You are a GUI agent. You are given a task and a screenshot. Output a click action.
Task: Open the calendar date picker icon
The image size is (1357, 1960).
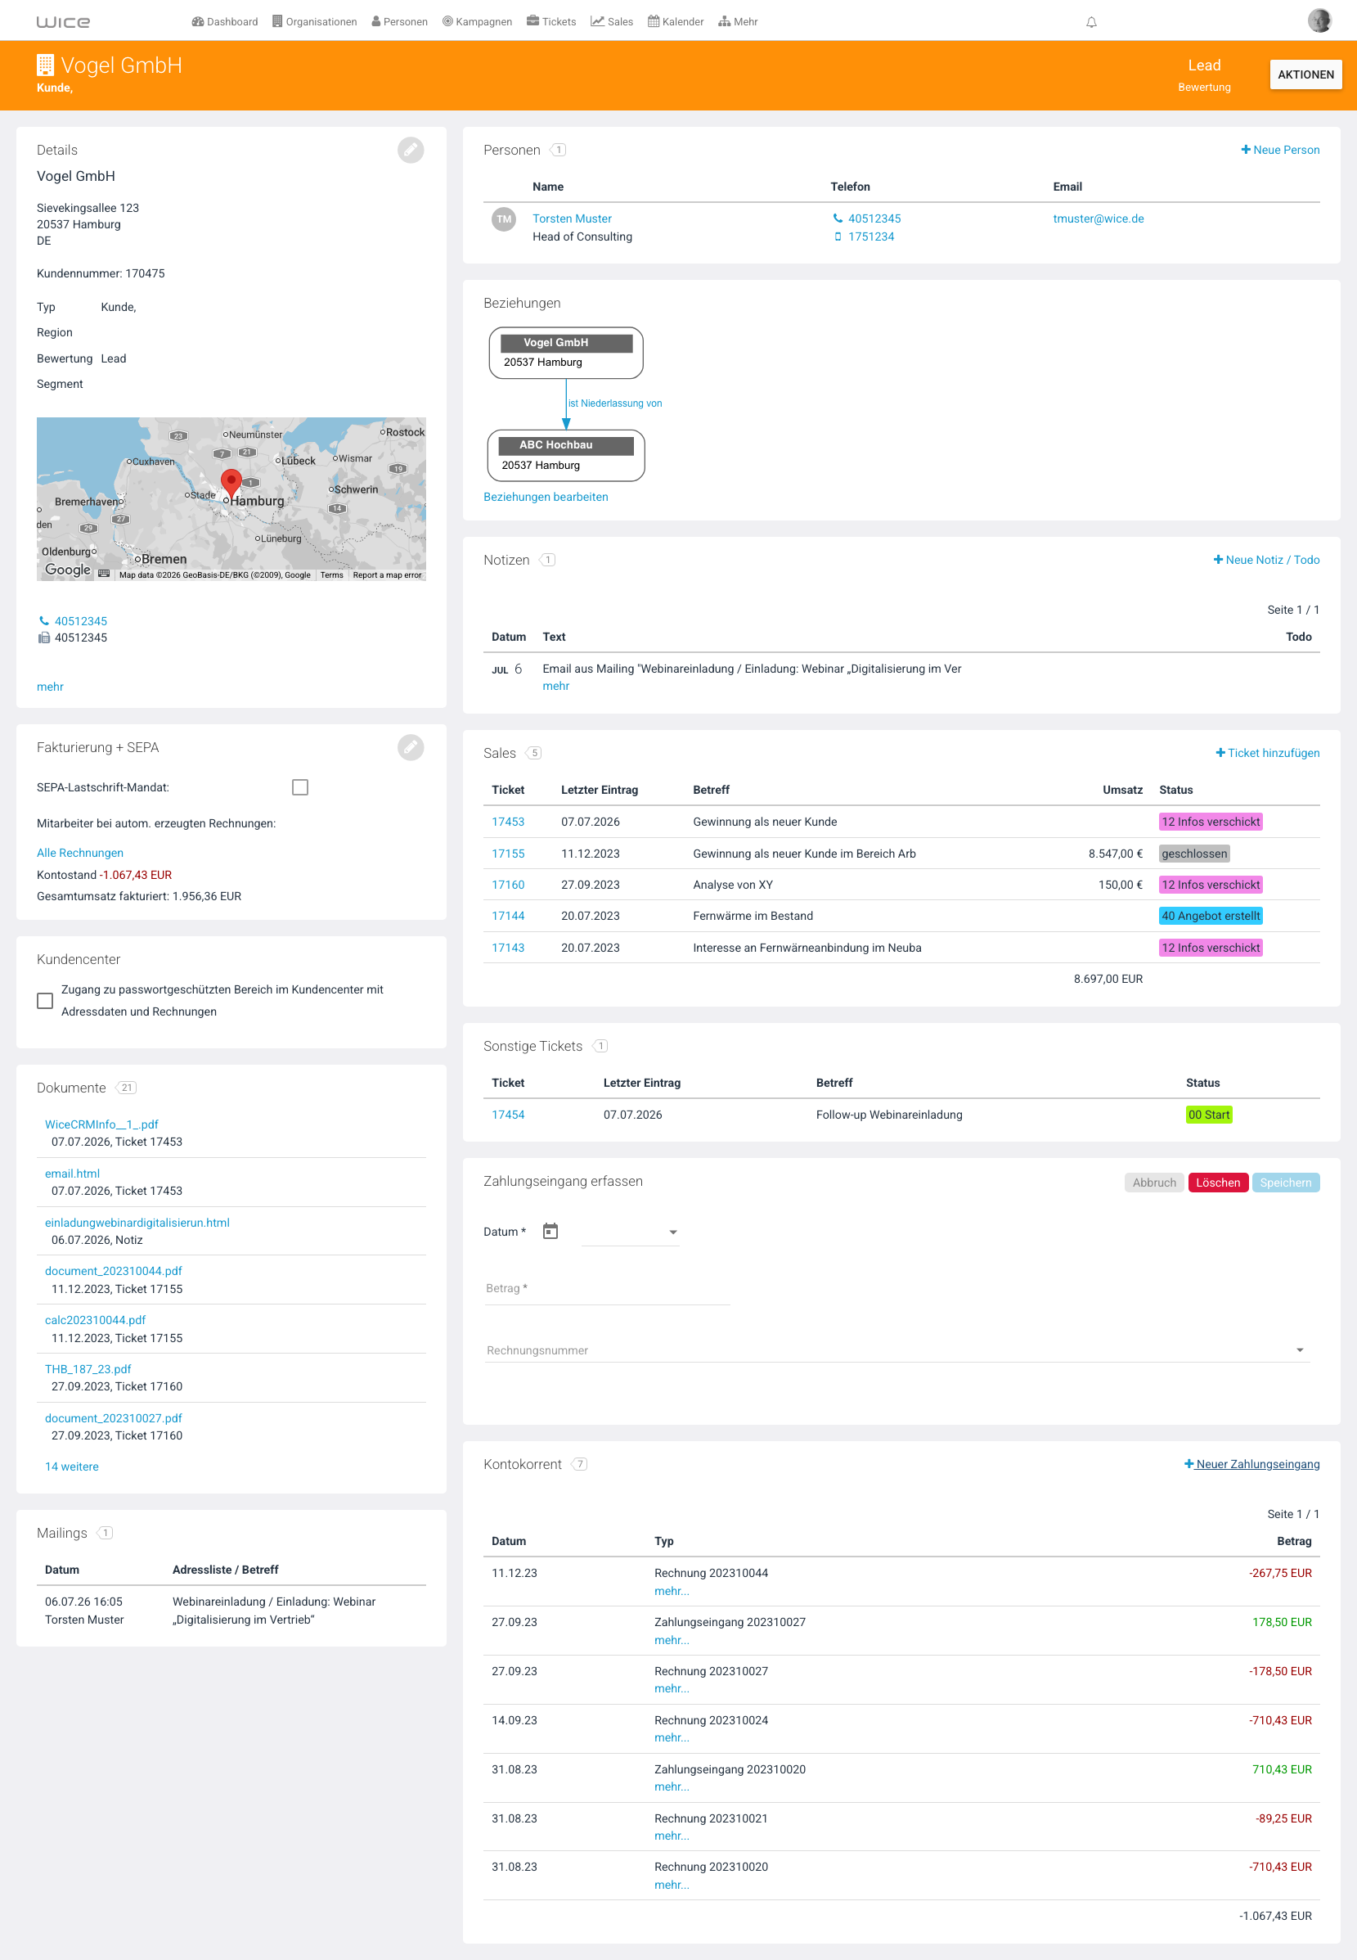point(550,1231)
